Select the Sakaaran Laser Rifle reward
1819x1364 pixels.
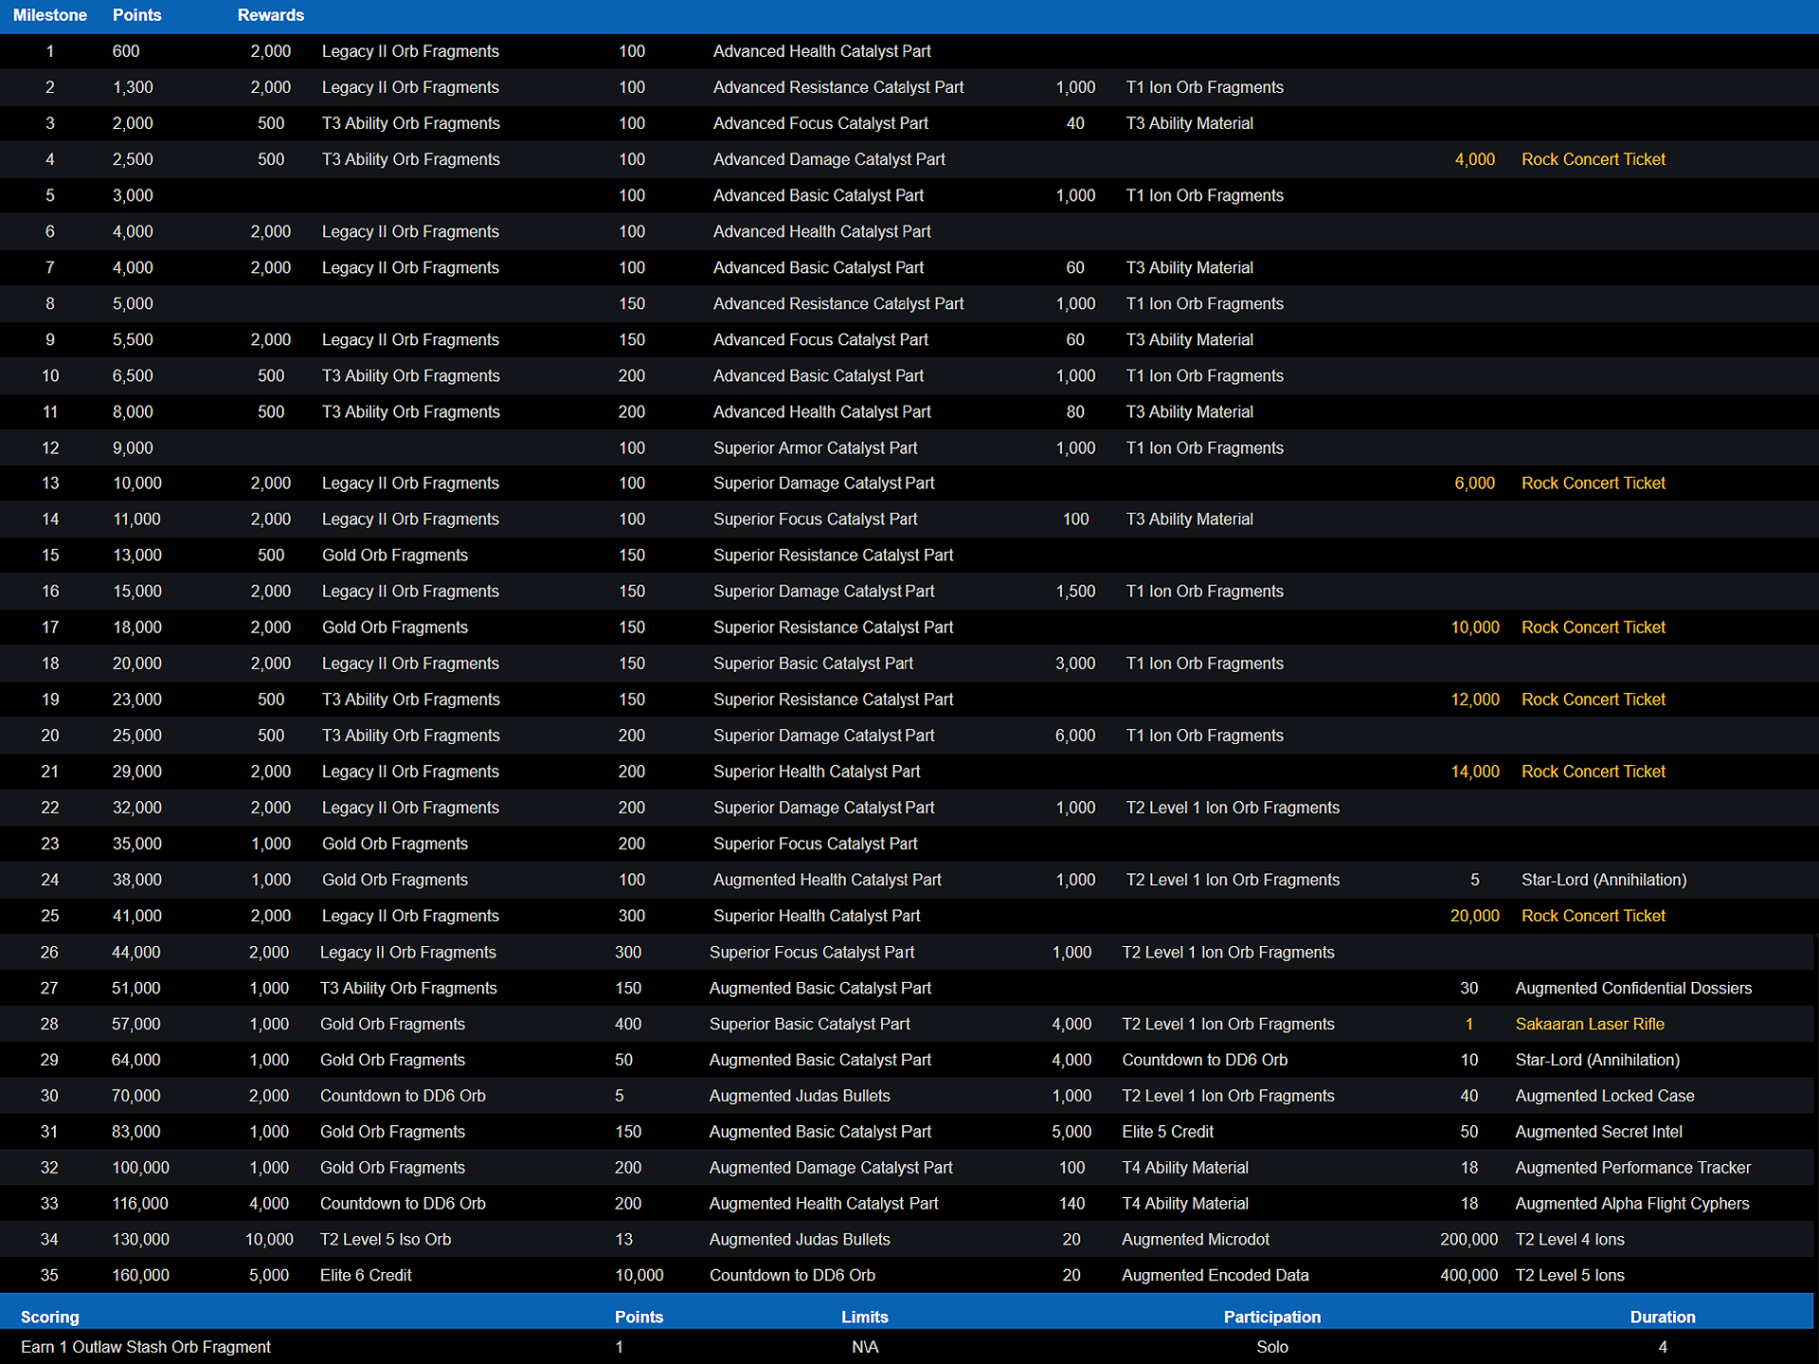[x=1589, y=1024]
